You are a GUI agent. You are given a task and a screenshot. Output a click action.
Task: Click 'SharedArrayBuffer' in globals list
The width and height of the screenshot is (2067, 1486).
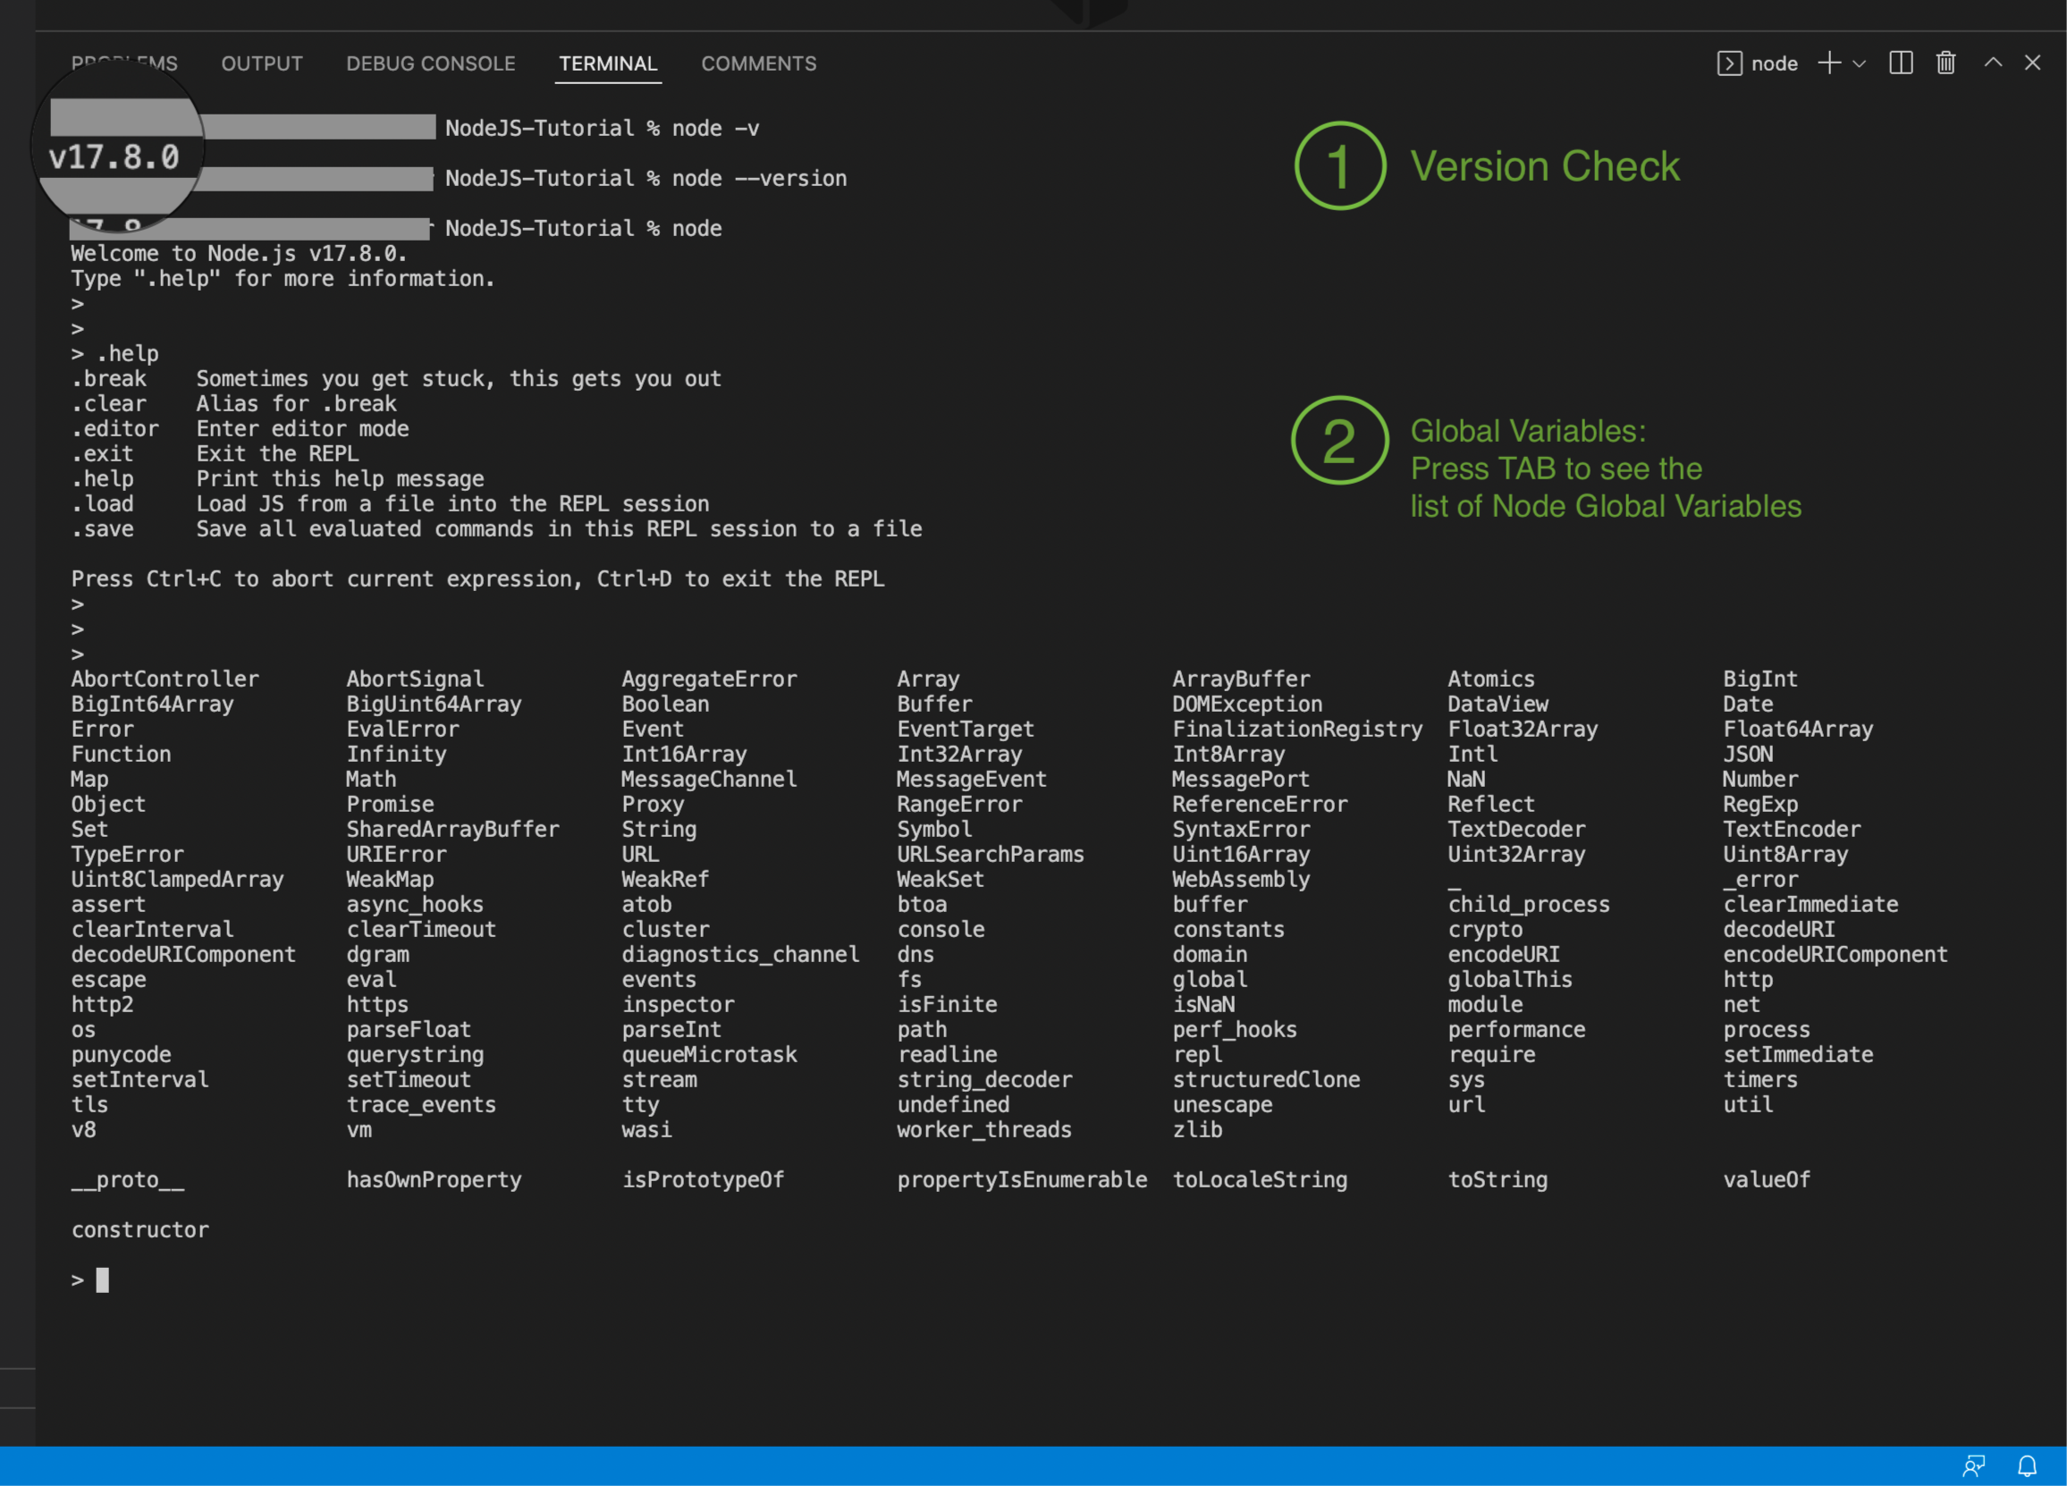(452, 830)
